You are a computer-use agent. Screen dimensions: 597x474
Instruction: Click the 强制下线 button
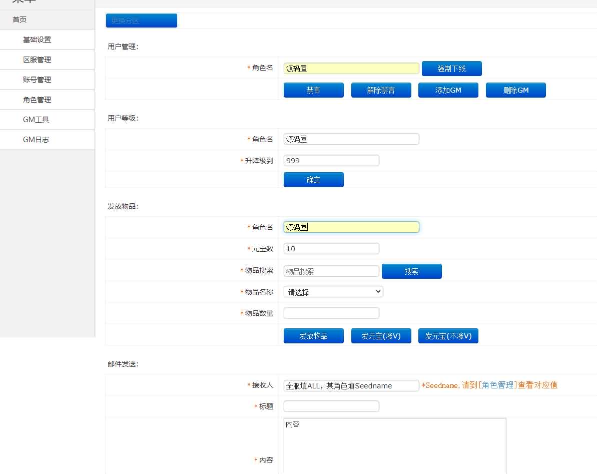coord(451,69)
